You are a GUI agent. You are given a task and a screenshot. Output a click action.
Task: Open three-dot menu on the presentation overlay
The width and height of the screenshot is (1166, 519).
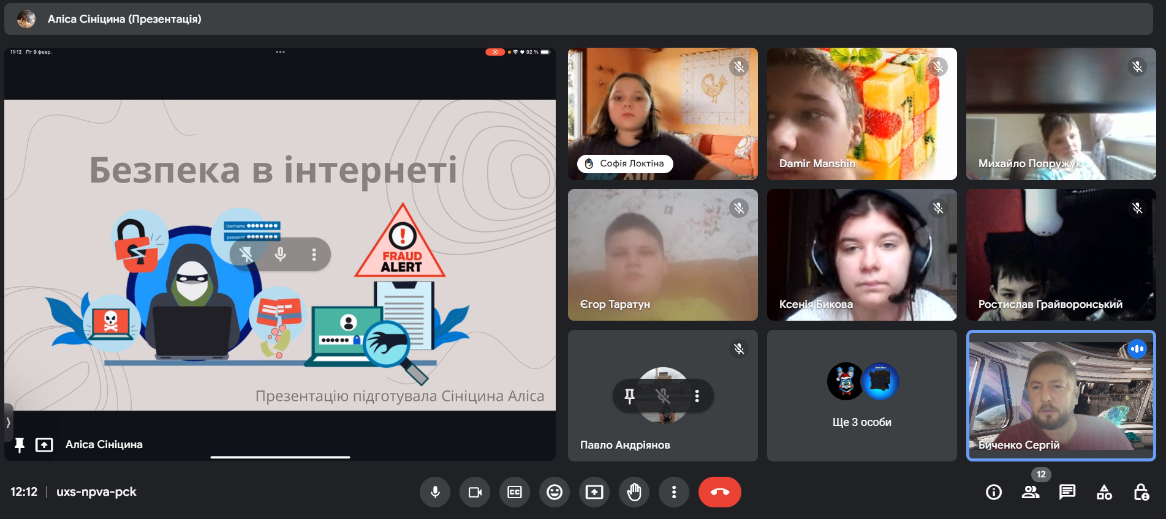coord(314,255)
